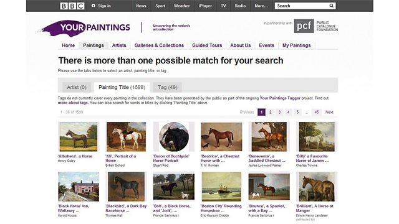The height and width of the screenshot is (224, 399).
Task: Open the Events page
Action: pos(266,45)
